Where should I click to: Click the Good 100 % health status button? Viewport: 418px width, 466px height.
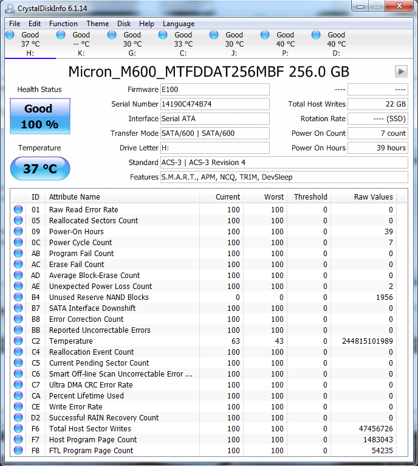(40, 116)
